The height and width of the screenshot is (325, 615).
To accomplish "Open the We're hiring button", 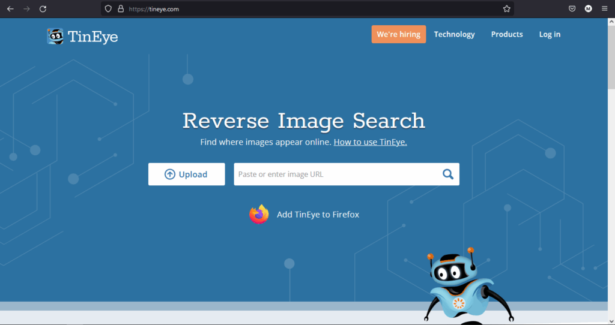I will [x=399, y=34].
